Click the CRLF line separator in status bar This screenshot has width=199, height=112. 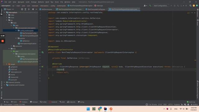(165, 105)
